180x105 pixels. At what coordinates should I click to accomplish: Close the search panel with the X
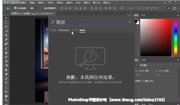[x=130, y=22]
